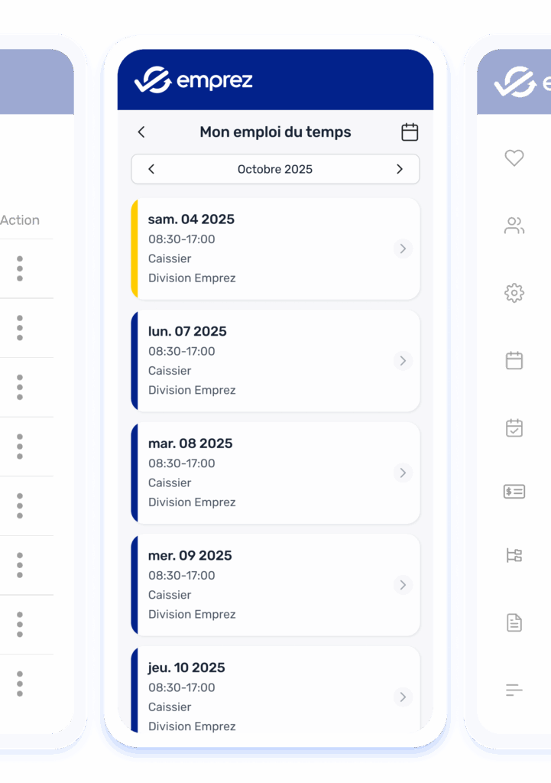Open the settings gear icon

(514, 293)
